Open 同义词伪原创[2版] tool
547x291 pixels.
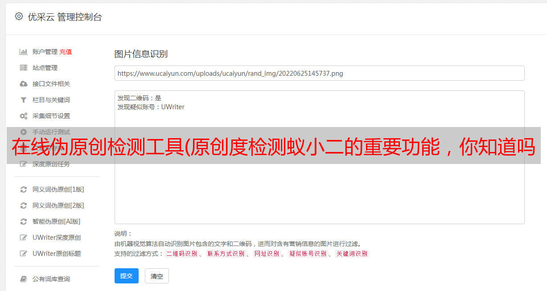(58, 205)
